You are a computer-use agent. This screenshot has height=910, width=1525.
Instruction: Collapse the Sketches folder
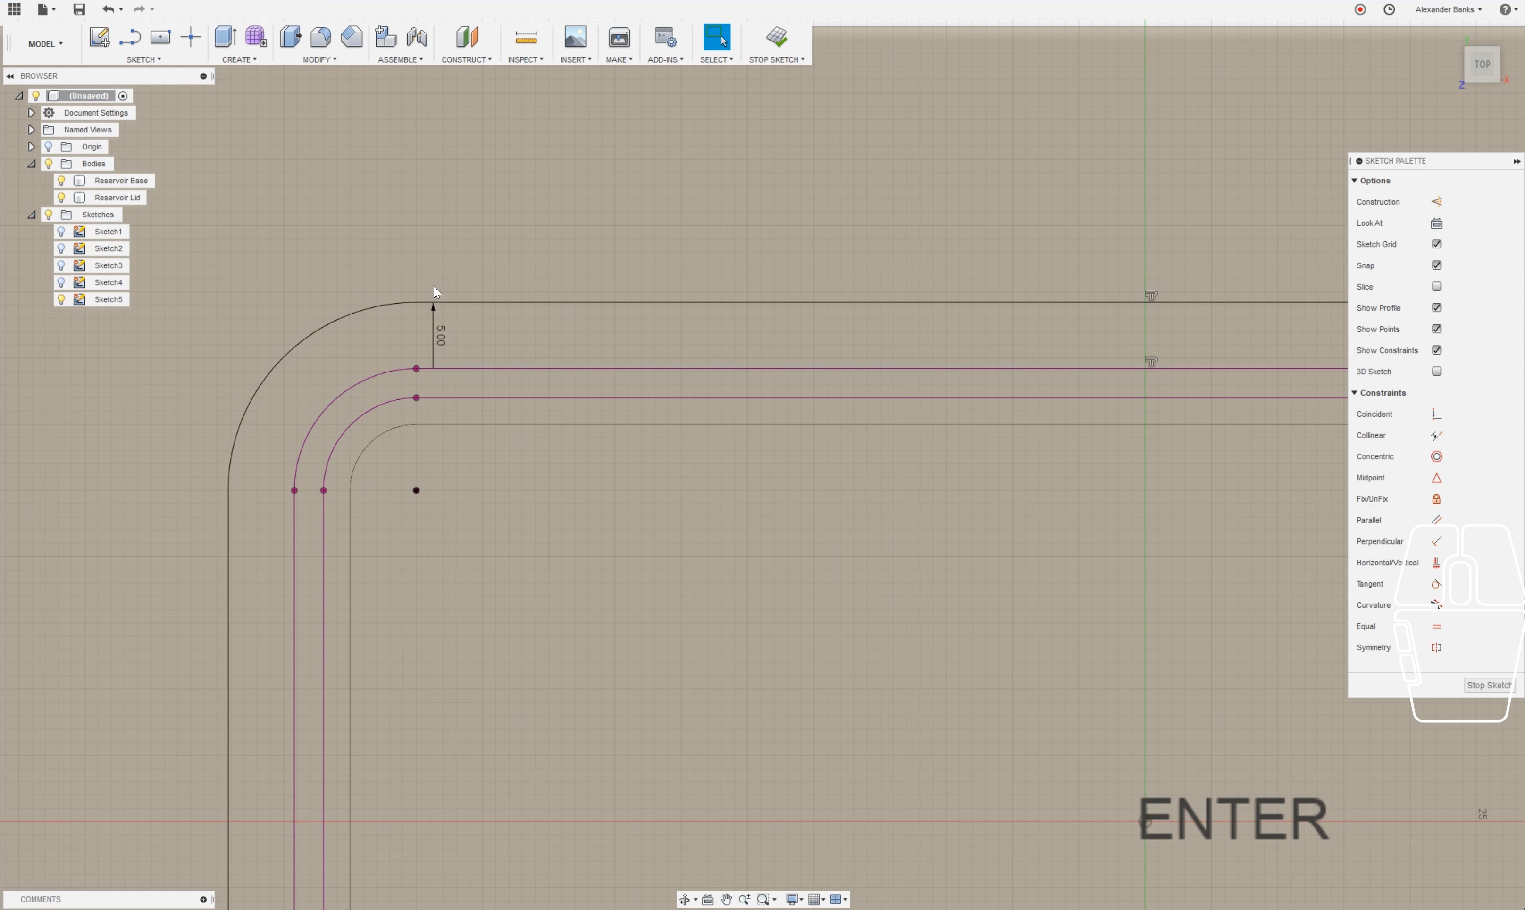(31, 215)
